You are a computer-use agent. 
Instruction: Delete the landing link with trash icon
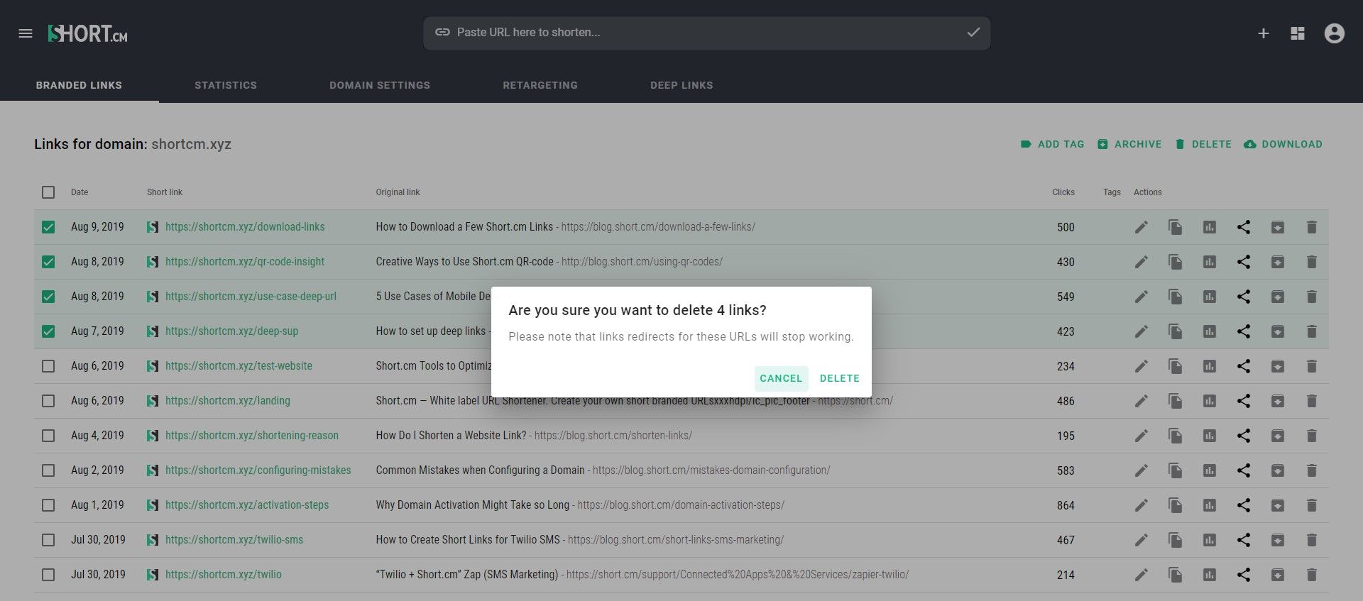coord(1311,401)
